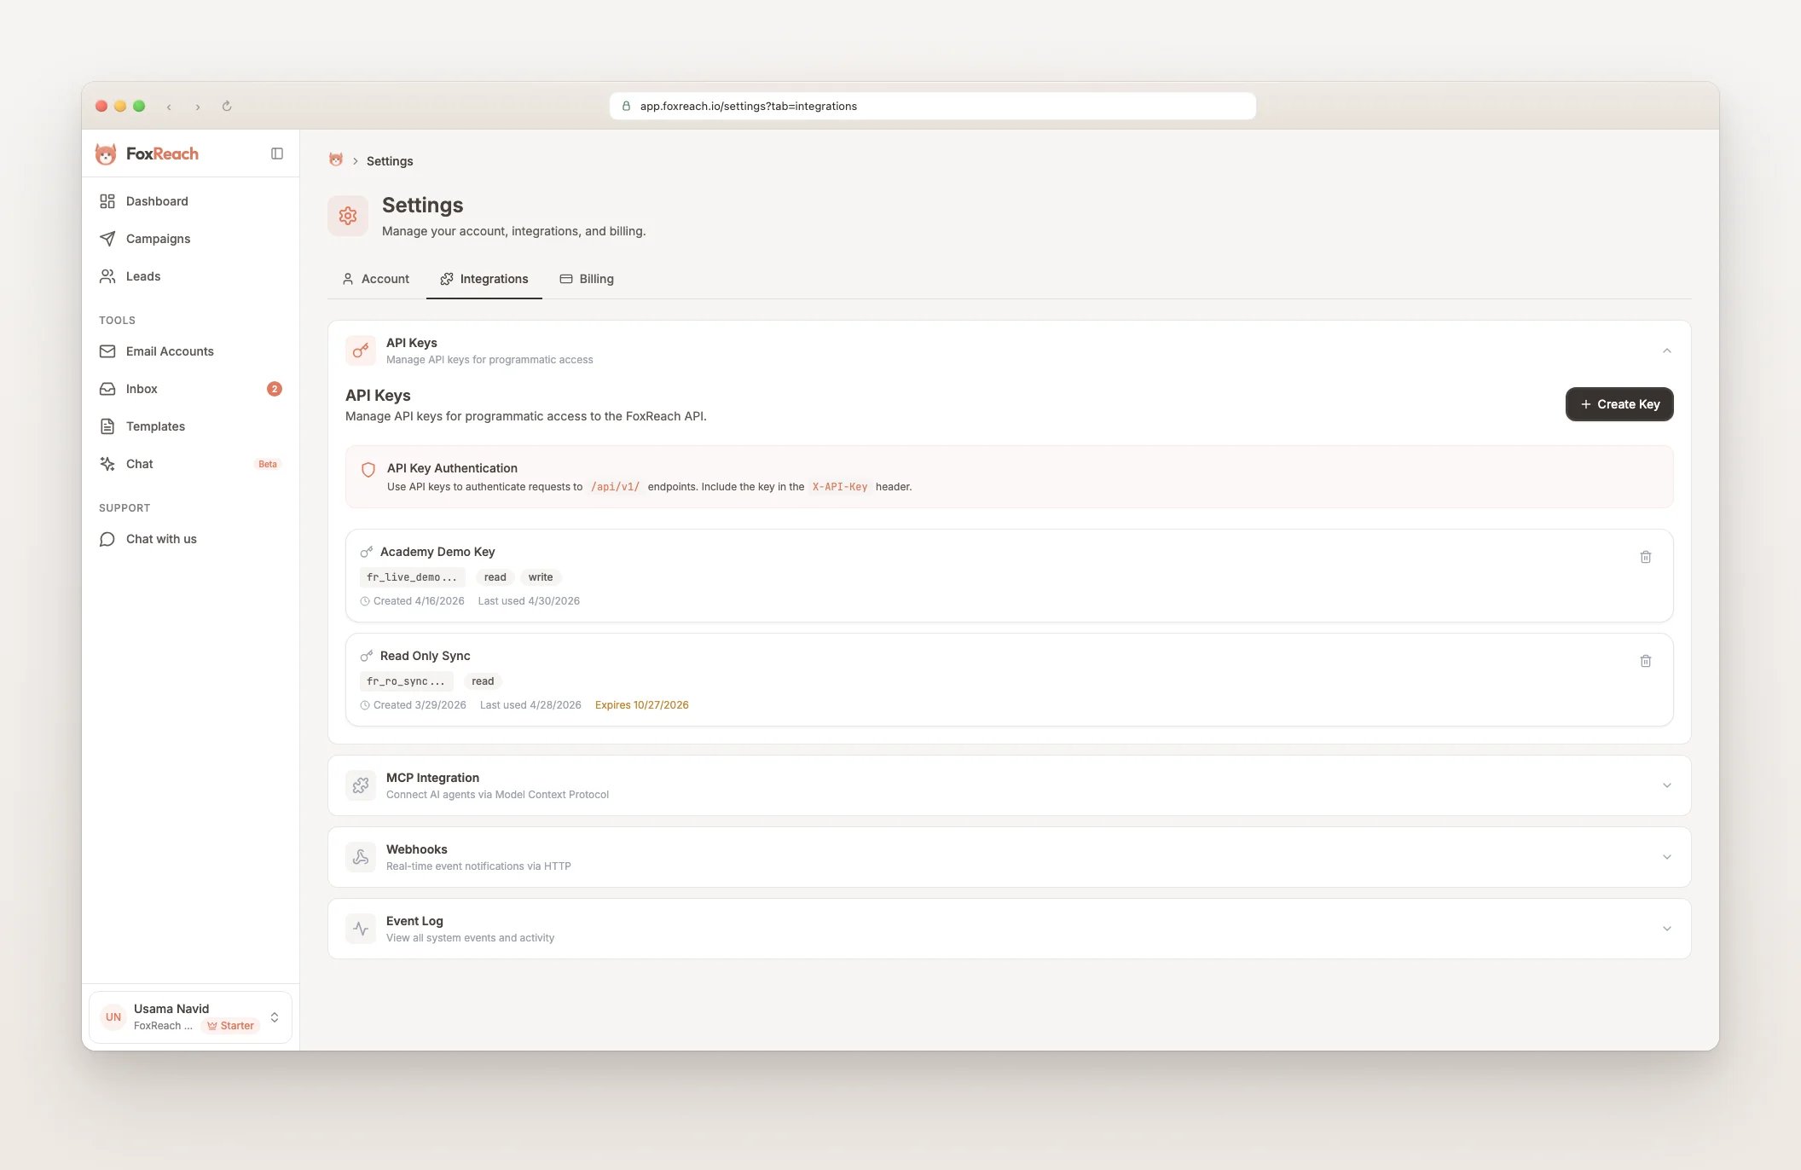Viewport: 1801px width, 1170px height.
Task: Click the browser address bar
Action: coord(932,106)
